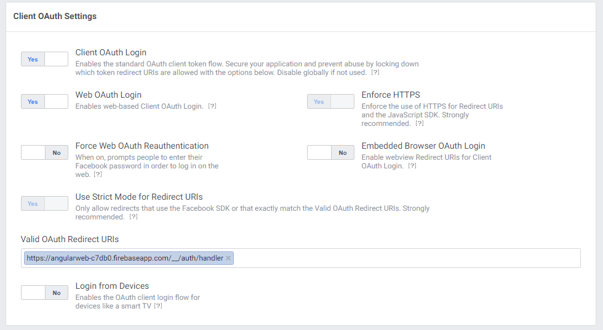Open help [?] for Enforce HTTPS
603x330 pixels.
pos(420,124)
